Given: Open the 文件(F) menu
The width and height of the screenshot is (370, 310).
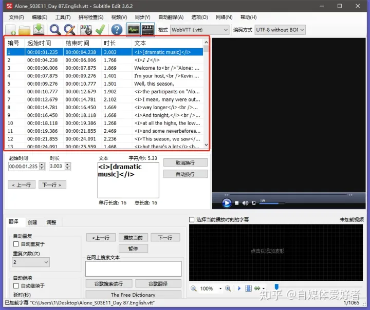Looking at the screenshot, I should click(x=16, y=17).
